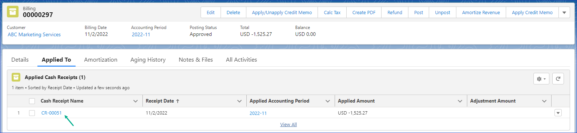Screen dimensions: 577x133
Task: Open the Applied Cash Receipts (1) title
Action: tap(55, 77)
